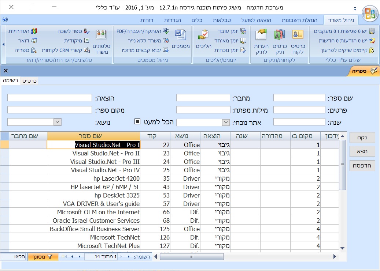This screenshot has height=271, width=380.
Task: Open the נושא subject dropdown
Action: pos(58,122)
